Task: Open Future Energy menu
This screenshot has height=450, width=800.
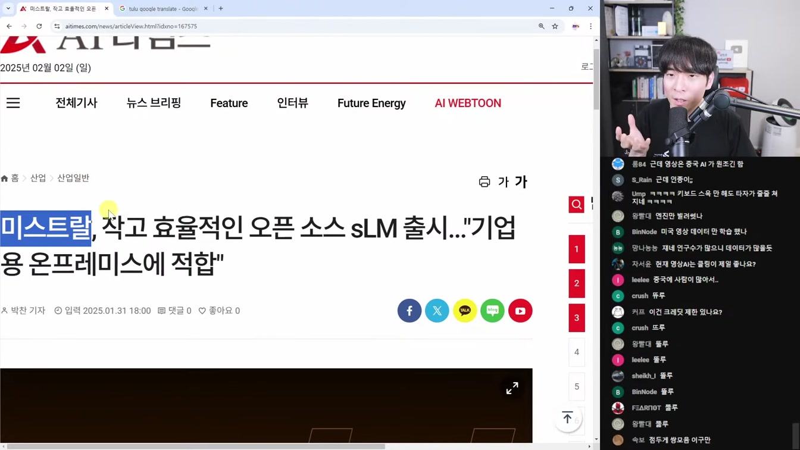Action: pos(371,103)
